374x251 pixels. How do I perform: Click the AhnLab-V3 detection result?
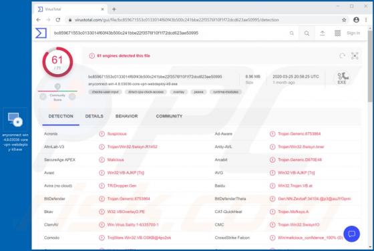(132, 147)
